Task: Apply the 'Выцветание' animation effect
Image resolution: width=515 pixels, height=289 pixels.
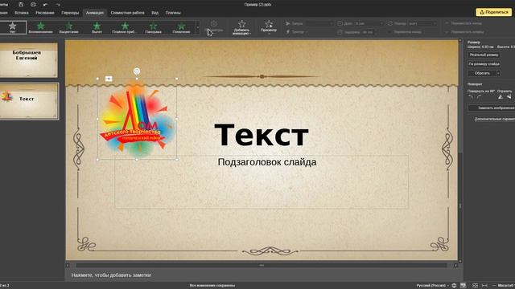Action: pyautogui.click(x=69, y=27)
